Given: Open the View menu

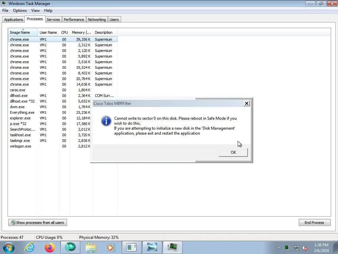Looking at the screenshot, I should click(35, 11).
